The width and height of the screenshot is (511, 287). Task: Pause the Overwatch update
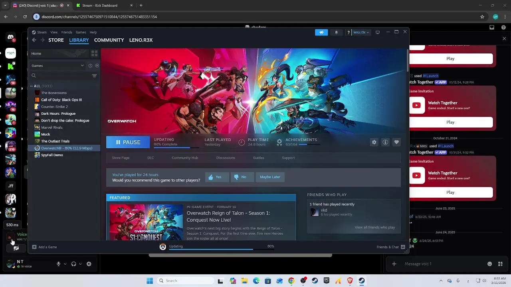click(x=128, y=142)
